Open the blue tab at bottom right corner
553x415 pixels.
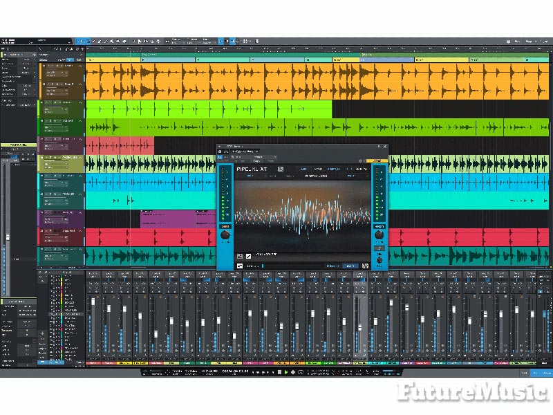click(547, 373)
